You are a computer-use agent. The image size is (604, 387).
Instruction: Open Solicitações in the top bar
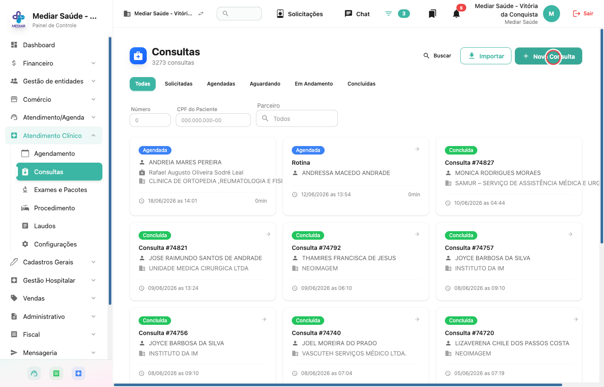click(x=300, y=14)
